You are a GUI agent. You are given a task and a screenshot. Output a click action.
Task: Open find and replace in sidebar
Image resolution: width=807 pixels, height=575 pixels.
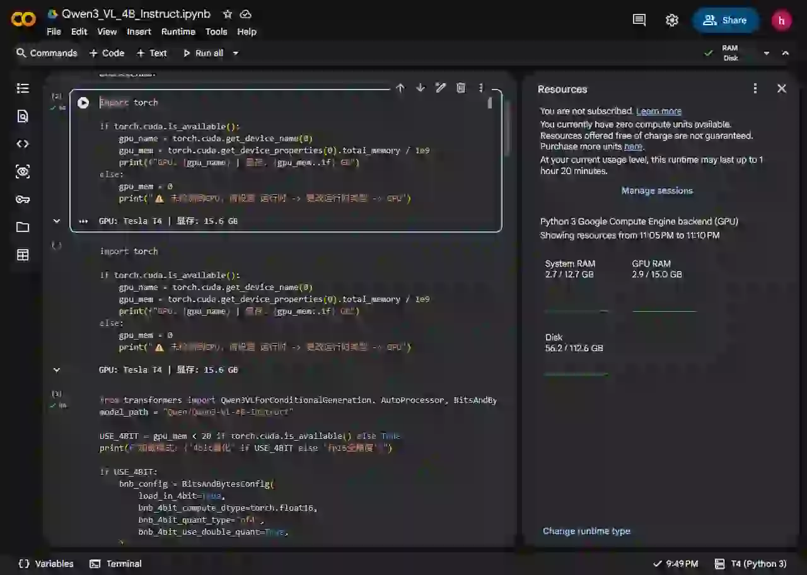[x=23, y=116]
